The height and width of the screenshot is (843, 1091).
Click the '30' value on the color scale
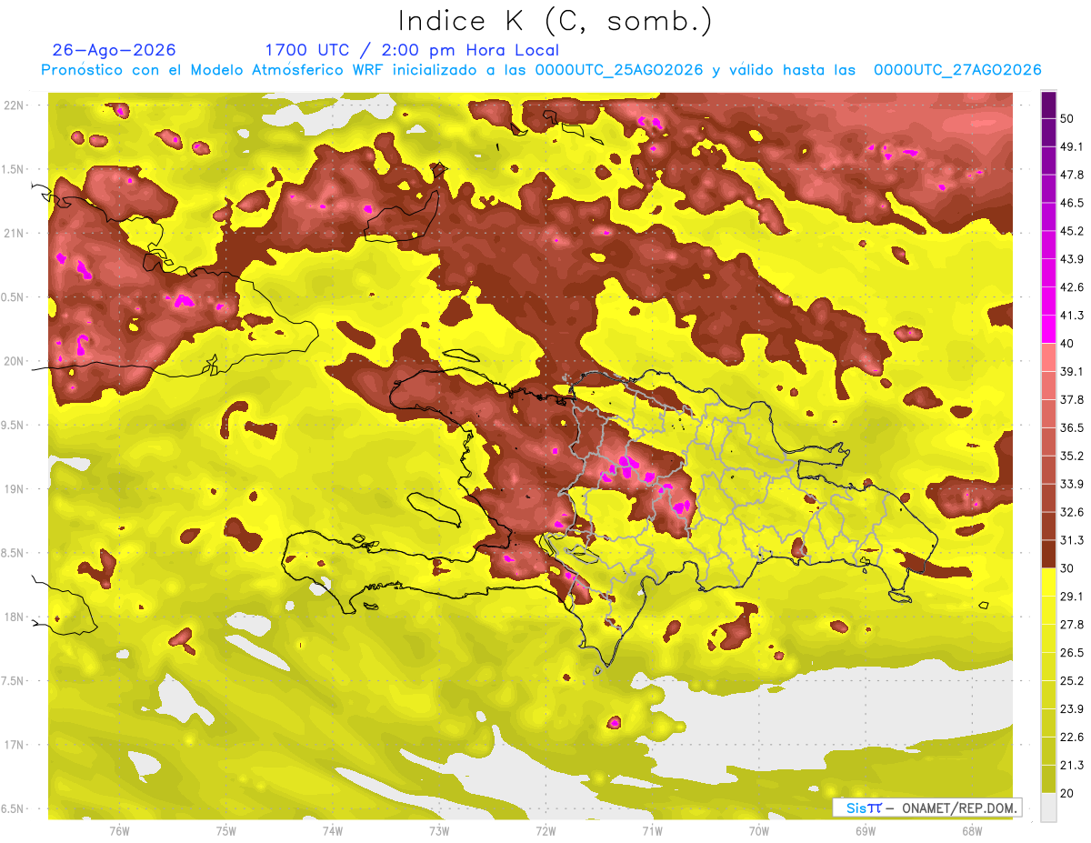pos(1067,568)
